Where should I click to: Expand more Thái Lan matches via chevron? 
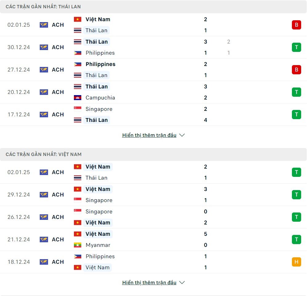click(x=182, y=135)
